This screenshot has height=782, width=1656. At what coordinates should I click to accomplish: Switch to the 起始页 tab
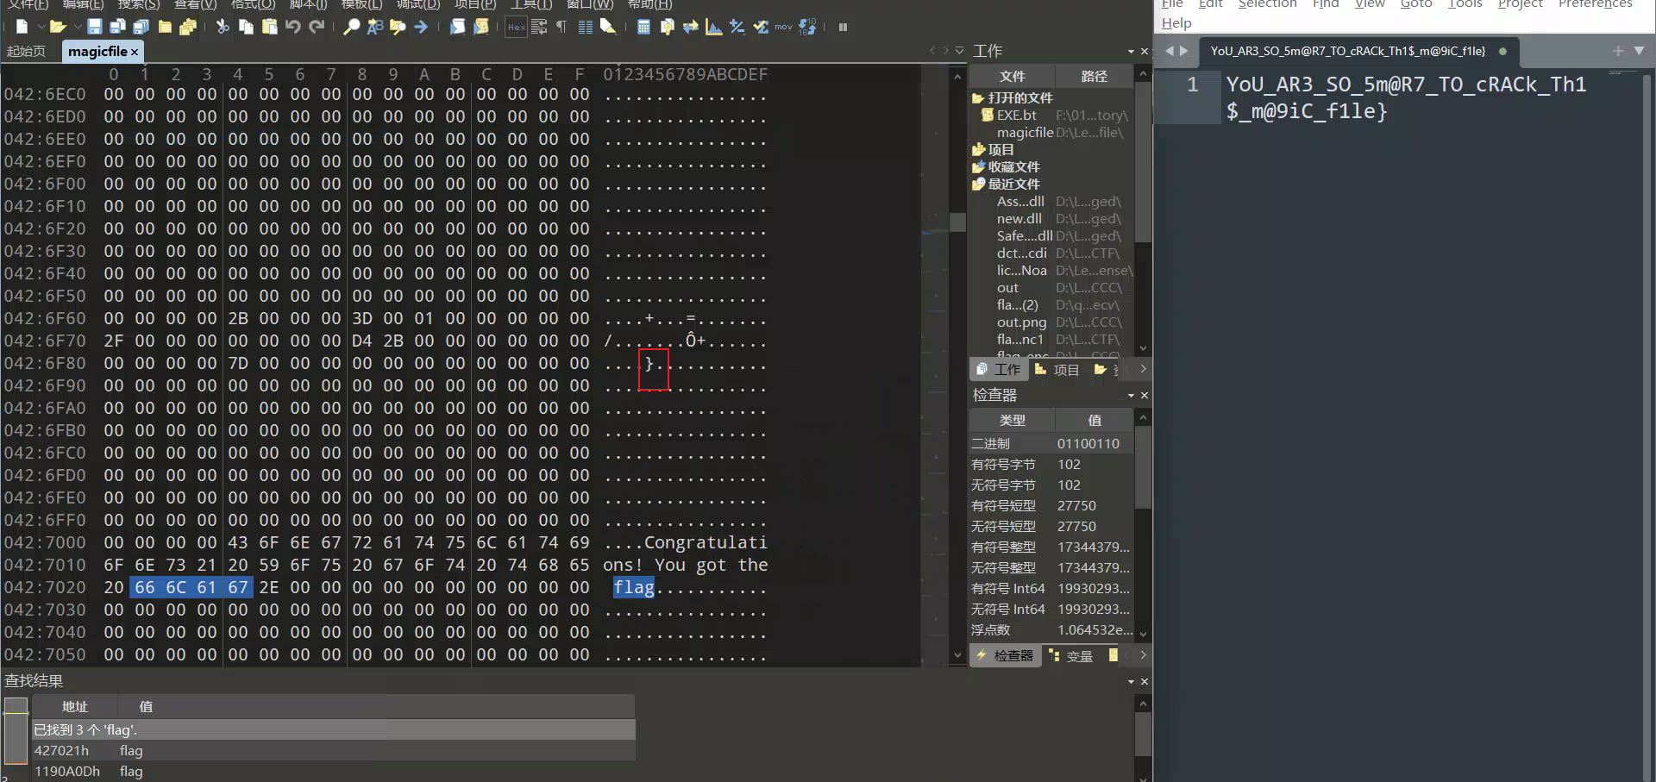[x=26, y=52]
